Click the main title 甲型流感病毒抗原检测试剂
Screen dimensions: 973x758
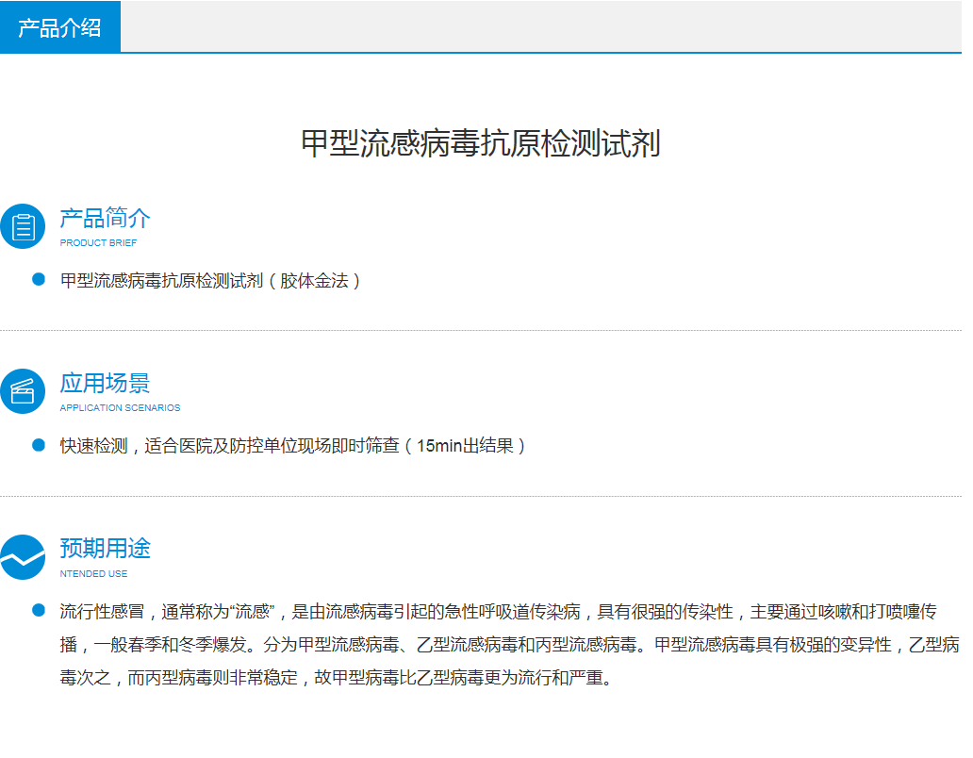(481, 143)
